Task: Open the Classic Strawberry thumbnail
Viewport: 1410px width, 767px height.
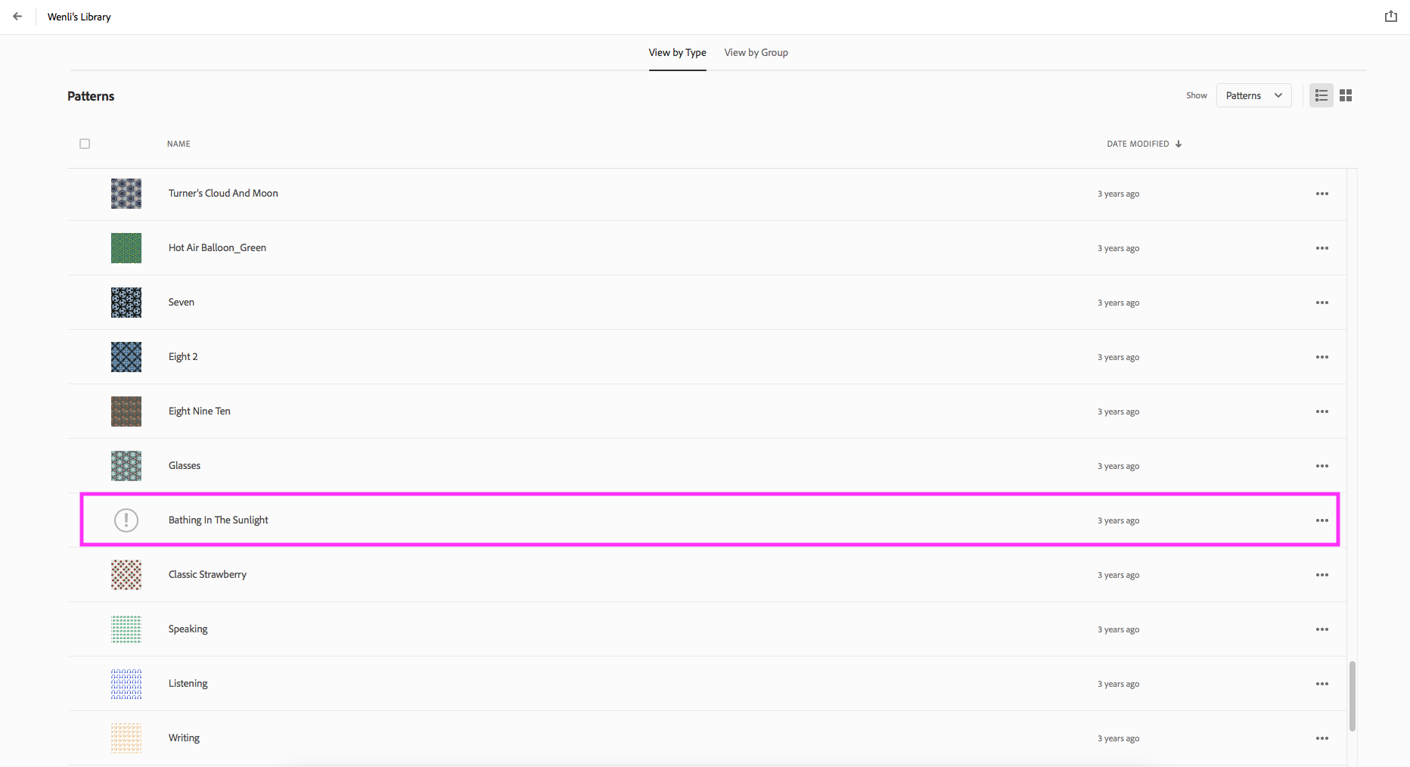Action: point(126,575)
